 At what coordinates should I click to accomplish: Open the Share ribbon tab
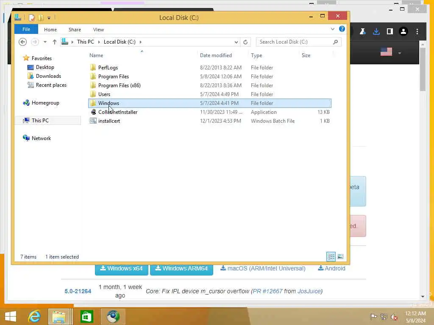[75, 30]
